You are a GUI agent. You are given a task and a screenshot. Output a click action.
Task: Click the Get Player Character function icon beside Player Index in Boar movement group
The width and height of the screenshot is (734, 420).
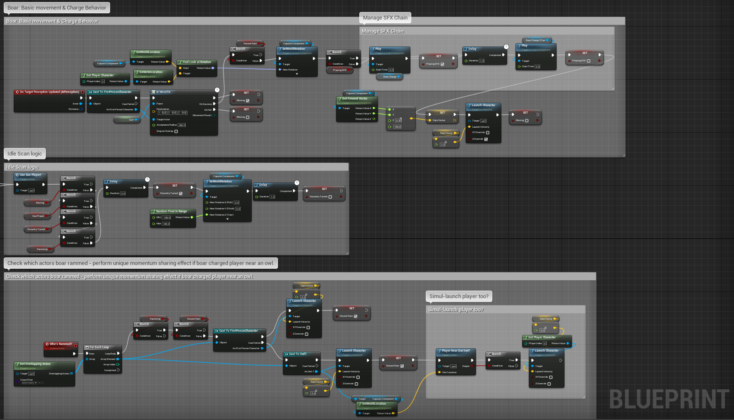coord(84,75)
